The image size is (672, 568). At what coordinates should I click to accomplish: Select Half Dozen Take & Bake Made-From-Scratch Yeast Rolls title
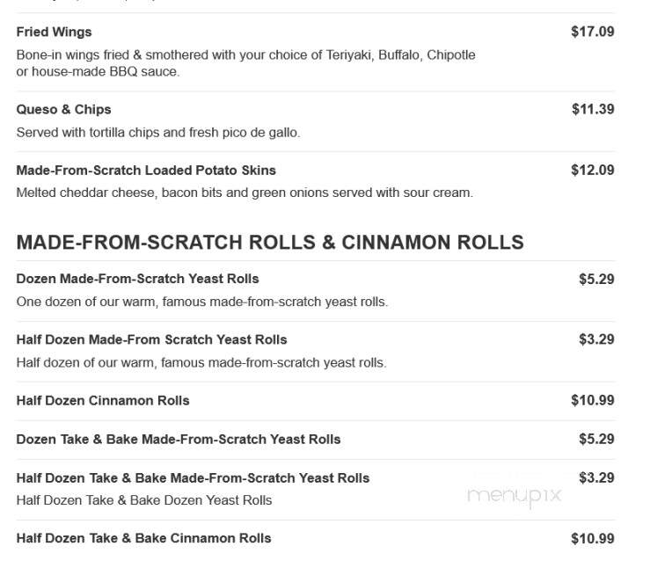coord(193,478)
